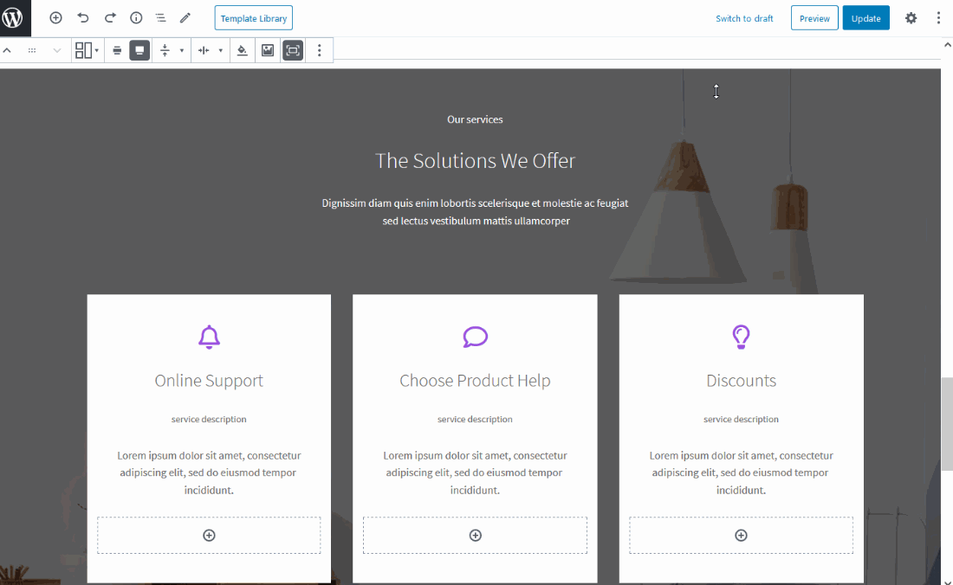
Task: Select the pencil edit tool
Action: (x=185, y=18)
